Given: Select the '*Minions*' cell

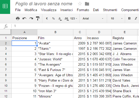Looking at the screenshot, I should (55, 96).
